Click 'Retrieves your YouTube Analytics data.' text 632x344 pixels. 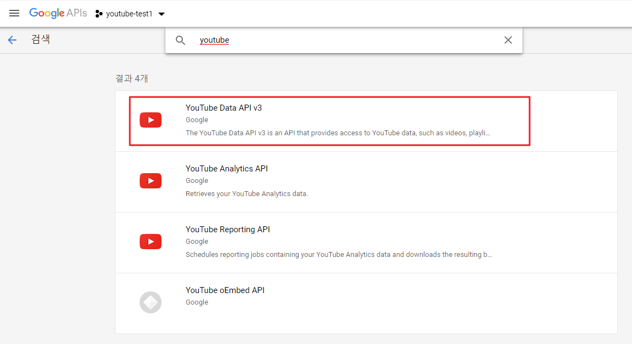coord(246,193)
